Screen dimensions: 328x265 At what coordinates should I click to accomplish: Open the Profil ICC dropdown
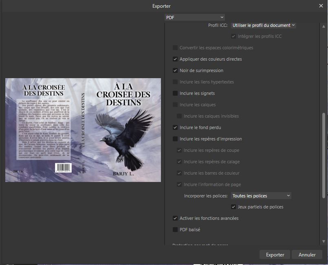click(263, 25)
